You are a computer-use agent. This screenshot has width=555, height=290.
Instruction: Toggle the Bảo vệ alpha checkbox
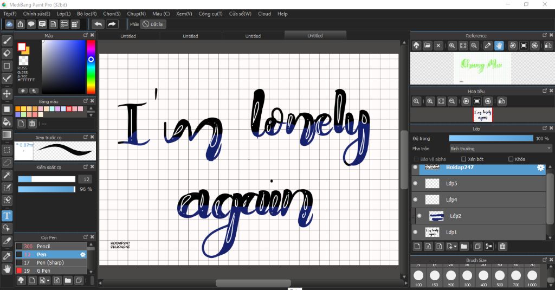click(416, 159)
